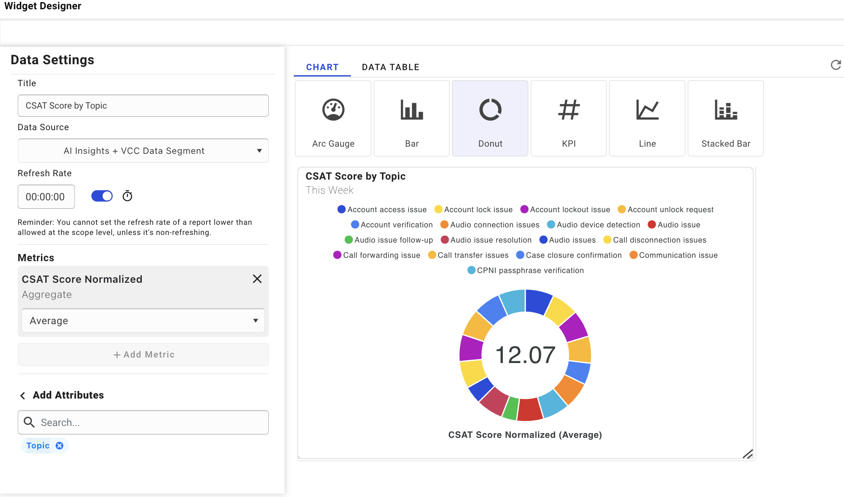Select the Arc Gauge chart type

tap(333, 119)
